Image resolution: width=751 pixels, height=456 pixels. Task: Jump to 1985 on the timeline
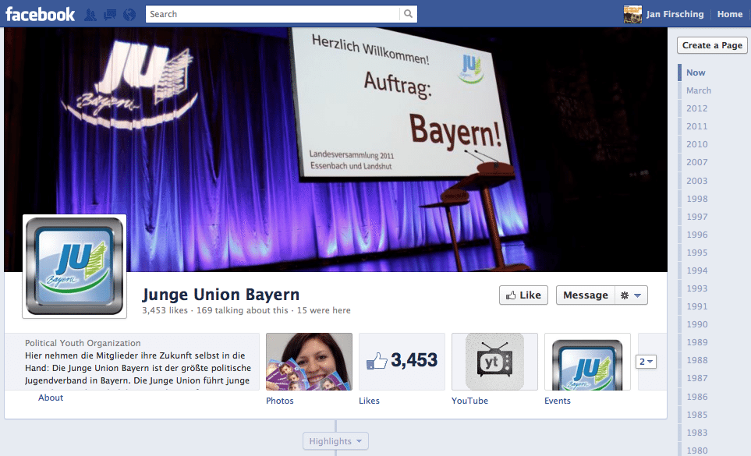point(697,415)
